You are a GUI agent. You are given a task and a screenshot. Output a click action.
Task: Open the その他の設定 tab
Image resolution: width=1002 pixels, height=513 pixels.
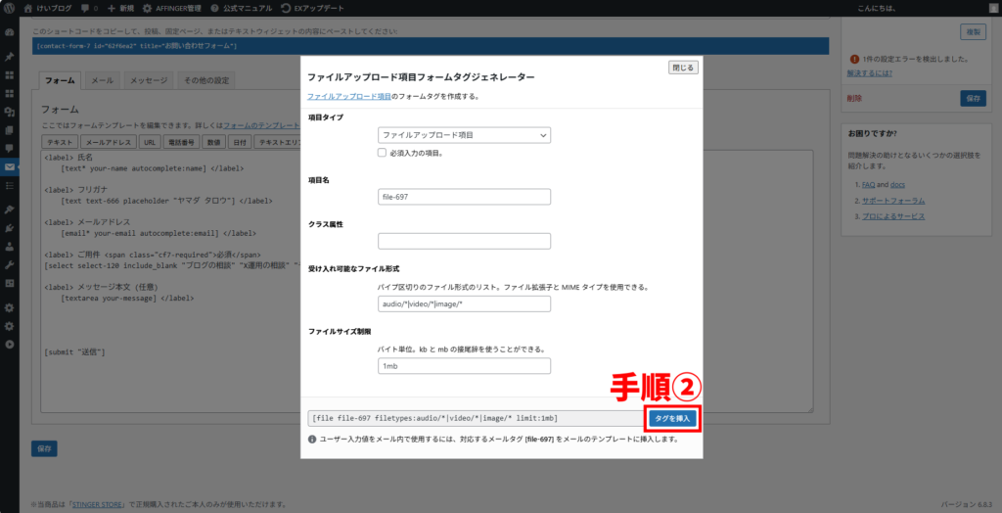[x=205, y=80]
